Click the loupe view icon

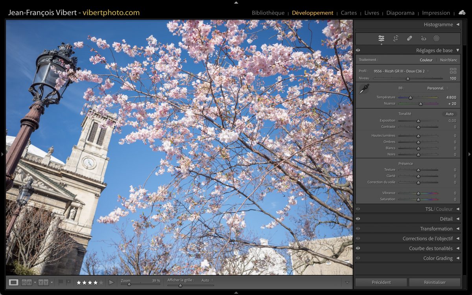point(13,282)
